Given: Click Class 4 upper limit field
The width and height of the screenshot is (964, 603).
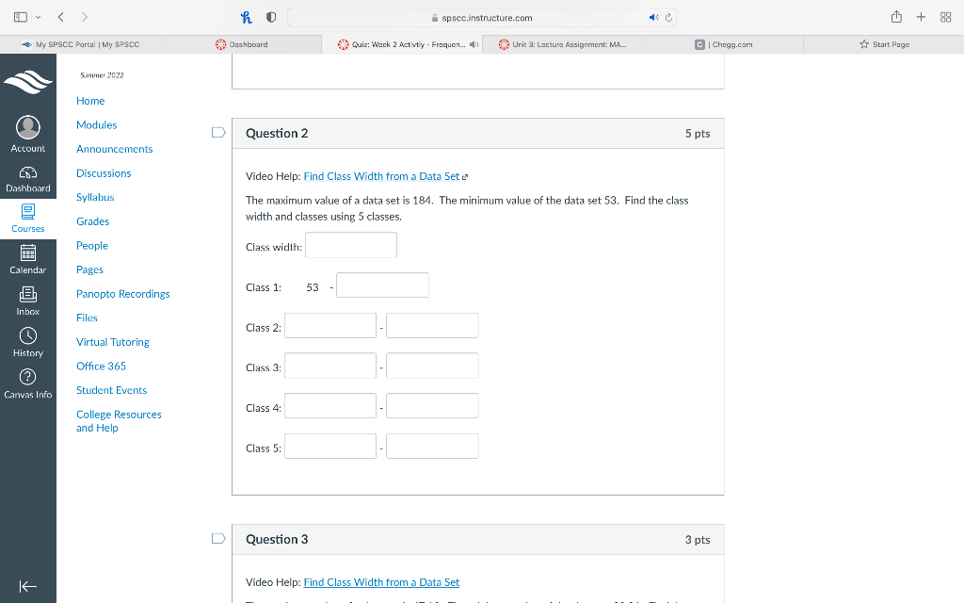Looking at the screenshot, I should (432, 405).
